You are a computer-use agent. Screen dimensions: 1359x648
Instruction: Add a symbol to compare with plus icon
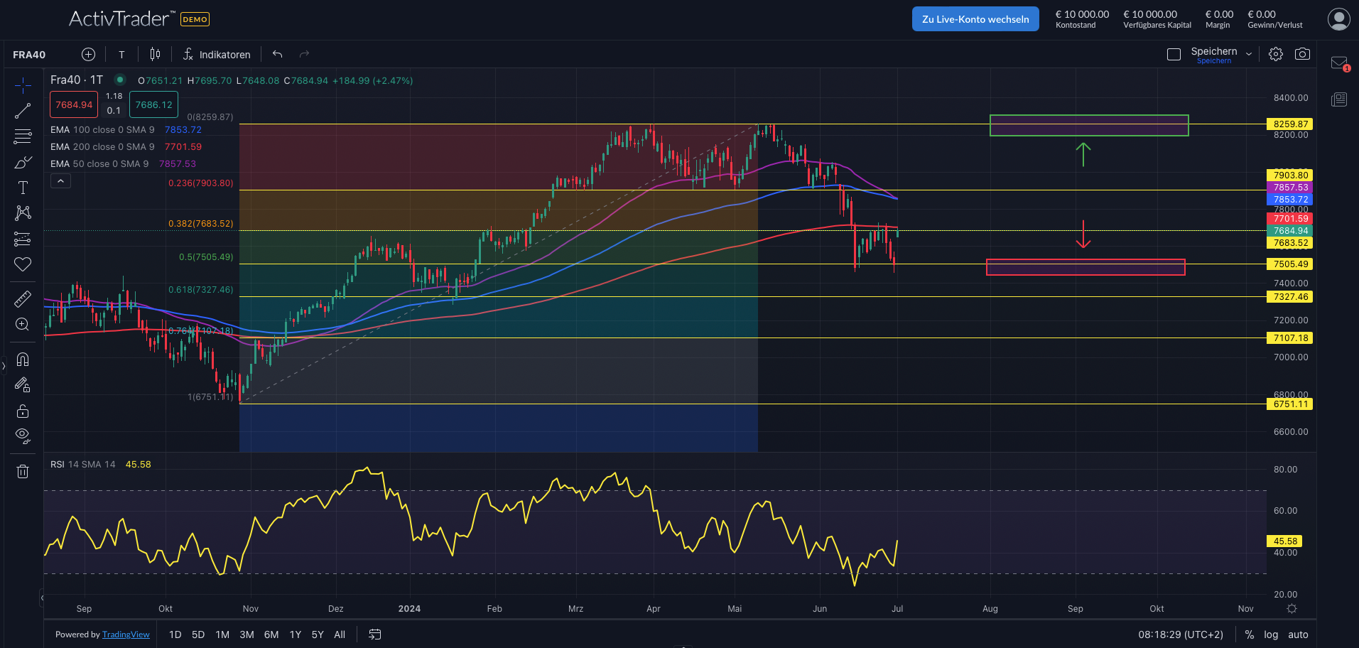click(x=88, y=55)
